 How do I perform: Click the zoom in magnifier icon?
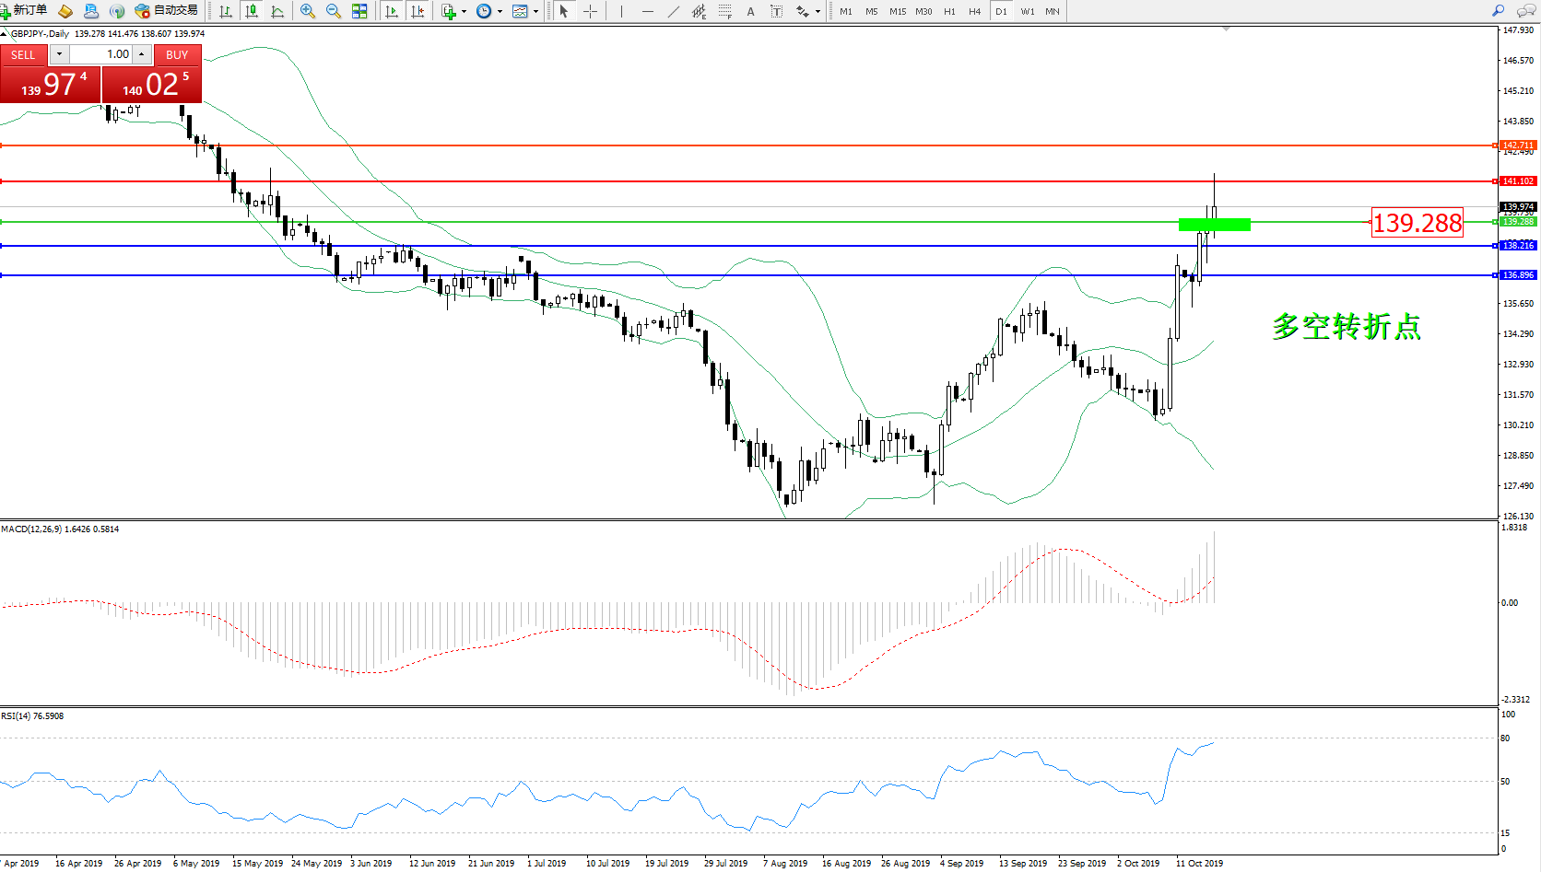click(308, 11)
